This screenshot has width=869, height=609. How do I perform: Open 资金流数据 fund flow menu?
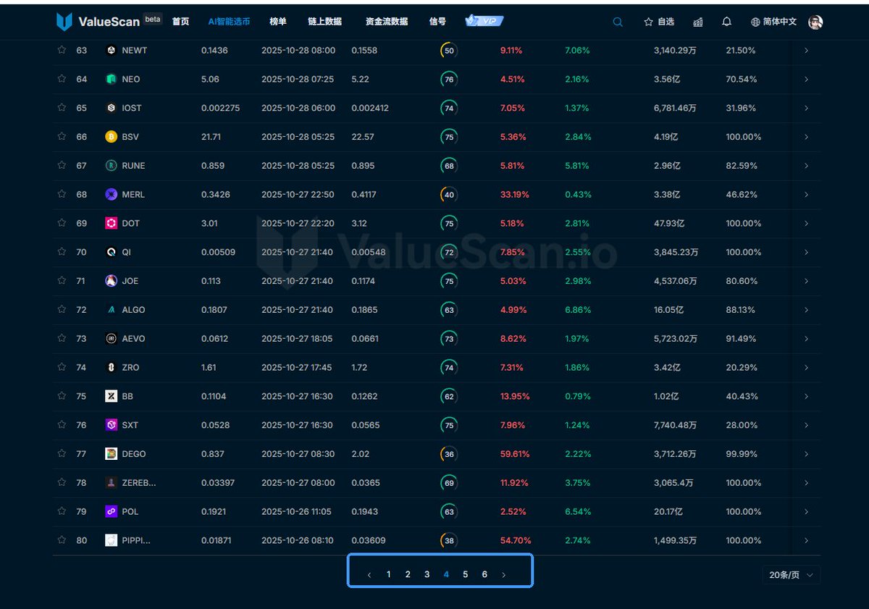(387, 22)
